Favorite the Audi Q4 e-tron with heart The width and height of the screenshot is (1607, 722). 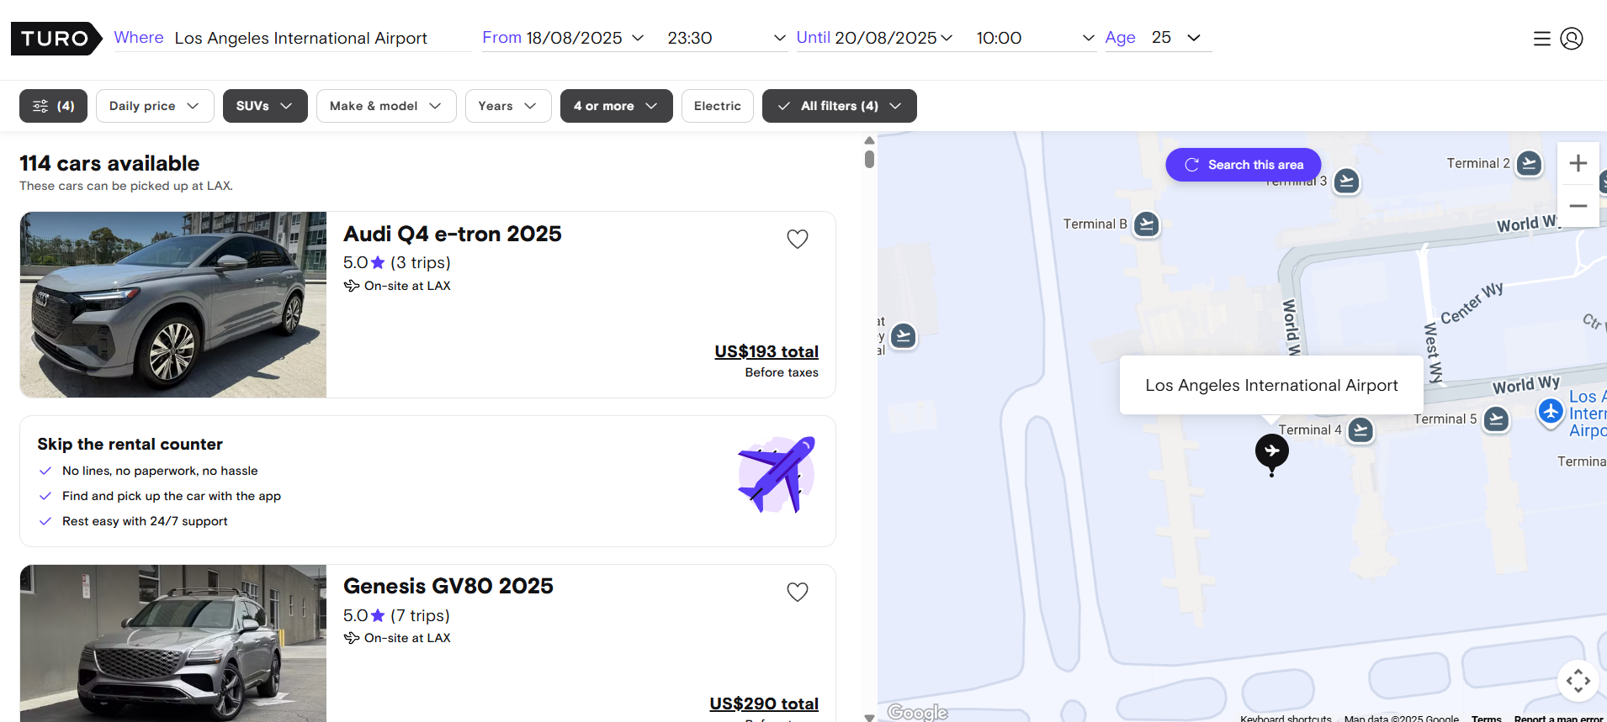click(797, 239)
